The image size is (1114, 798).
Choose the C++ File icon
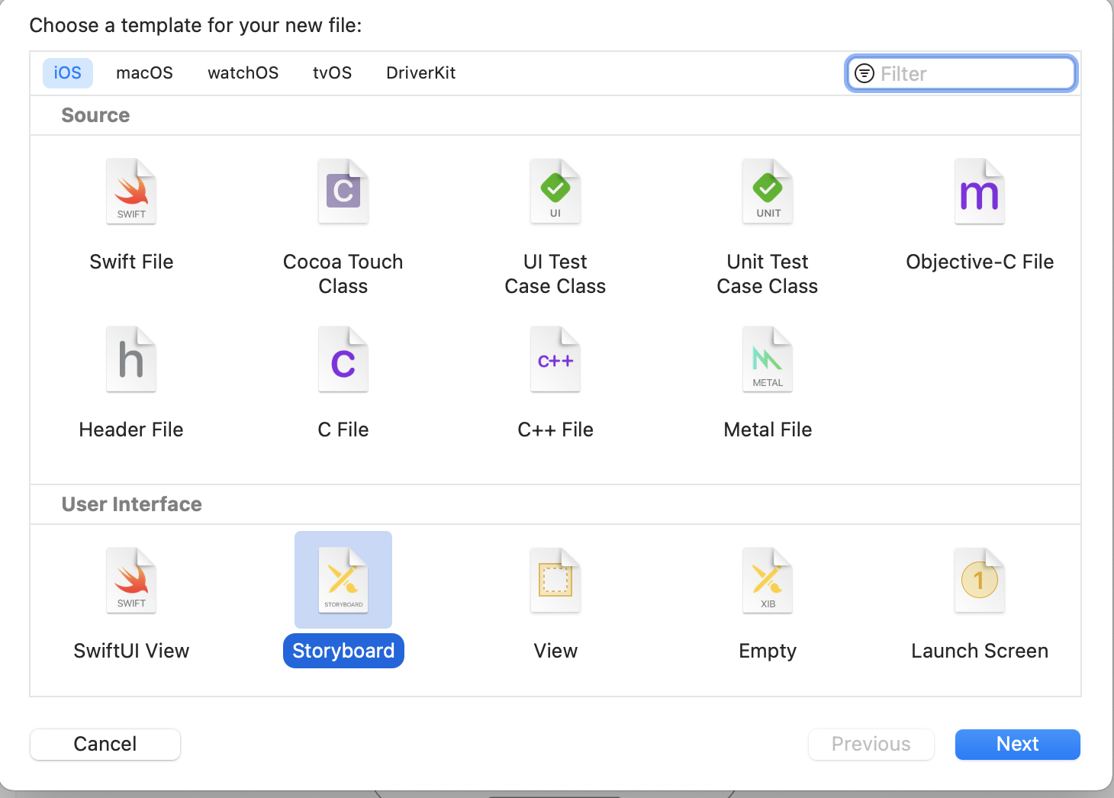click(555, 359)
